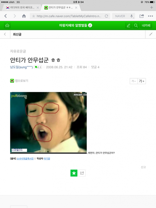Open the browser share icon
This screenshot has height=208, width=156.
click(x=142, y=16)
